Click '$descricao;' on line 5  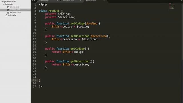(66, 17)
